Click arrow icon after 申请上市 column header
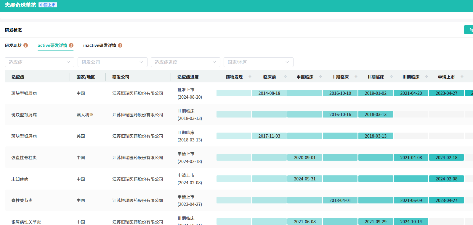This screenshot has height=225, width=473. [462, 76]
